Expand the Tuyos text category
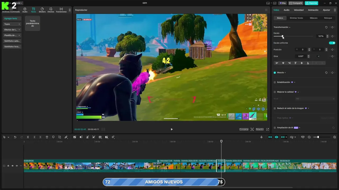Screen dimensions: 339x190 coord(12,24)
